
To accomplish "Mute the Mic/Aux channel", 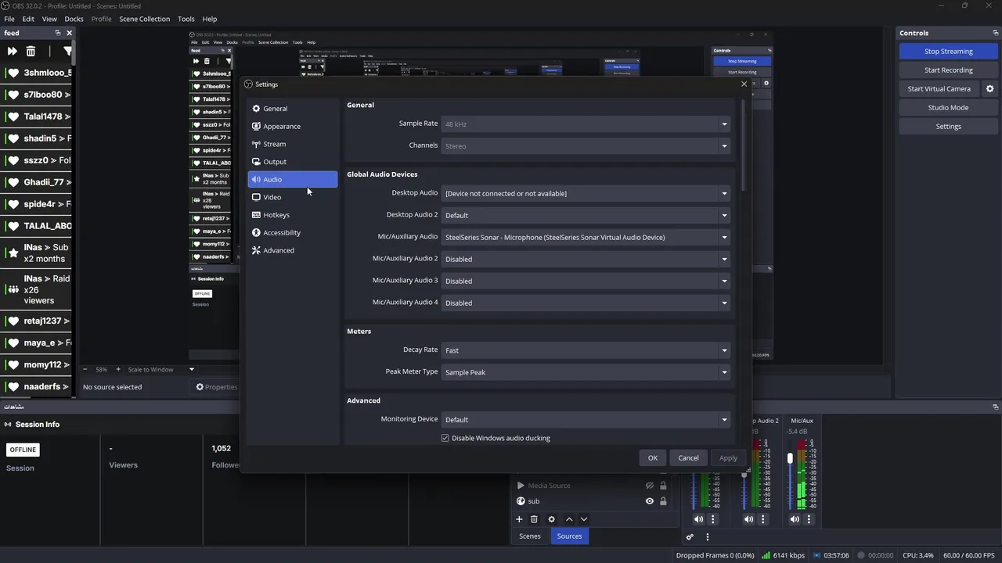I will coord(795,519).
